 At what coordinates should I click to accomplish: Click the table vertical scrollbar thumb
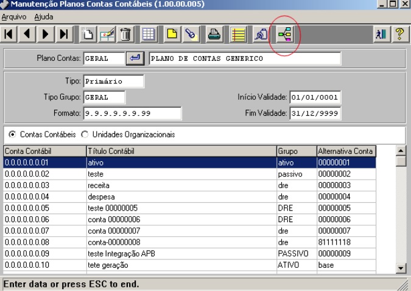coord(401,161)
